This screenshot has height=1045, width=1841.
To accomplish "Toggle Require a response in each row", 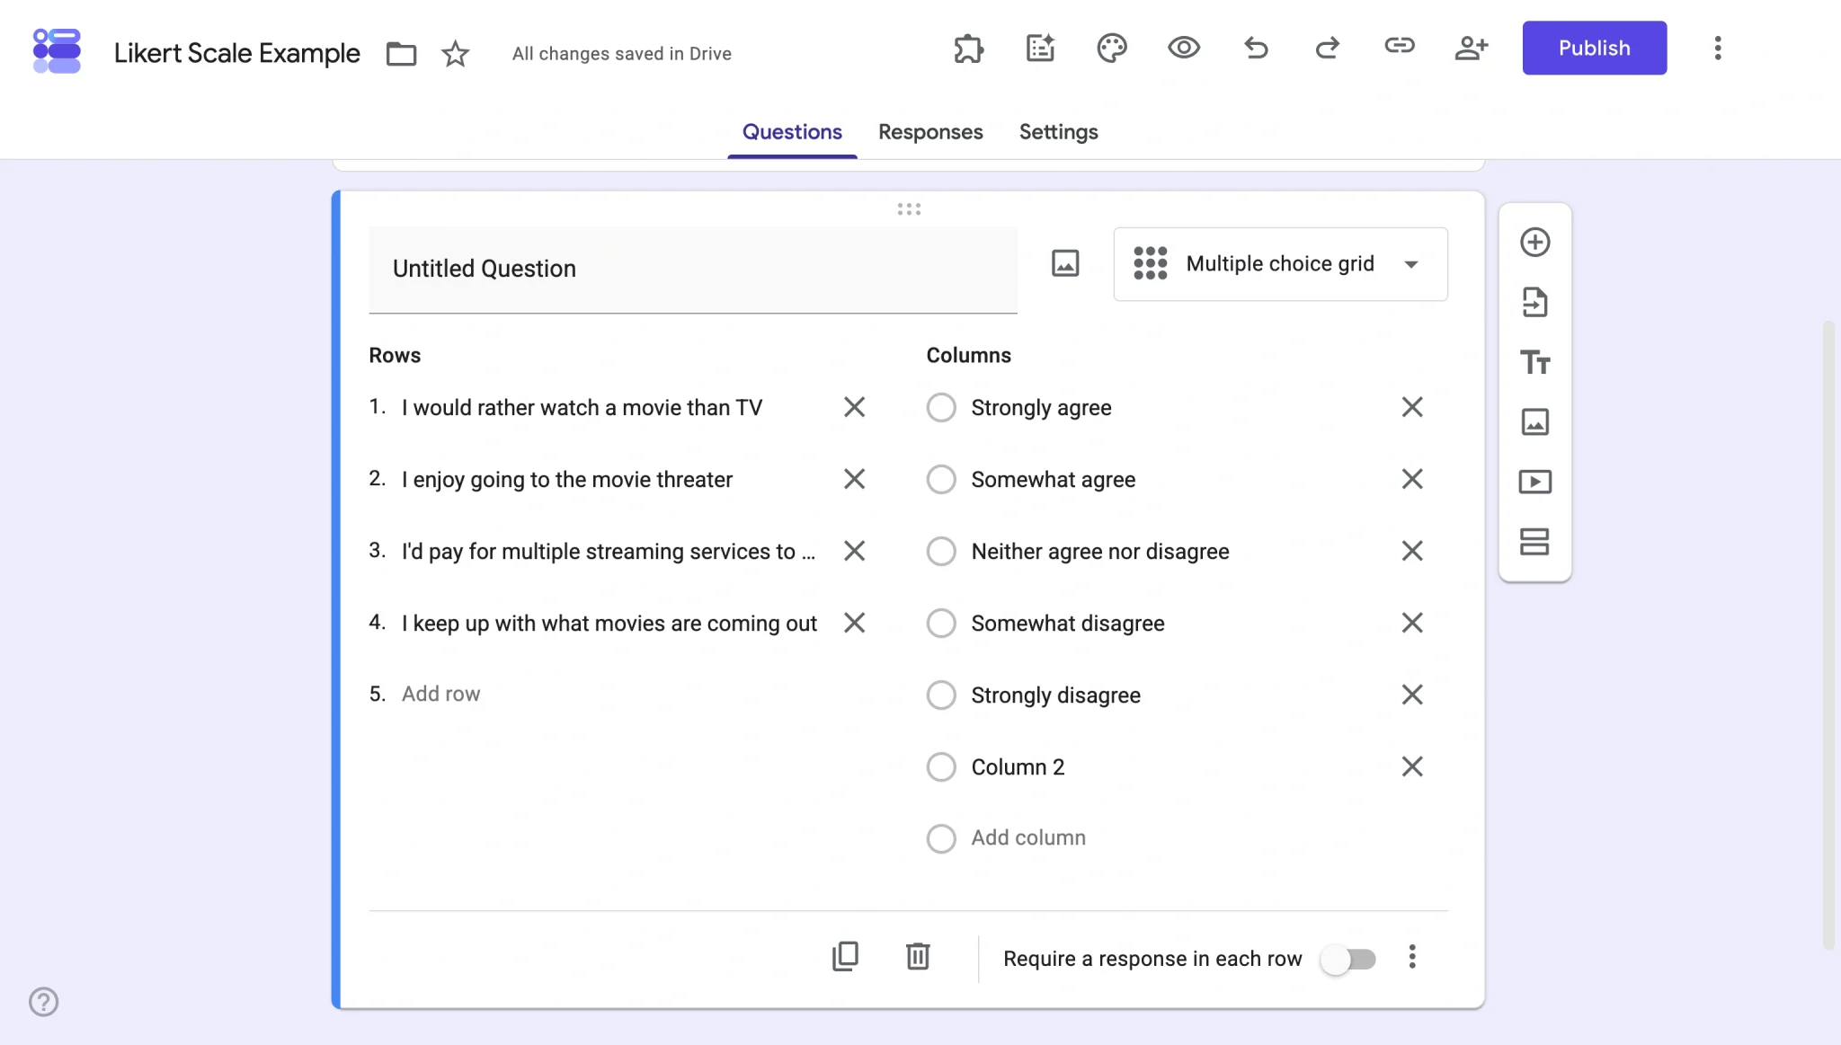I will pyautogui.click(x=1347, y=959).
